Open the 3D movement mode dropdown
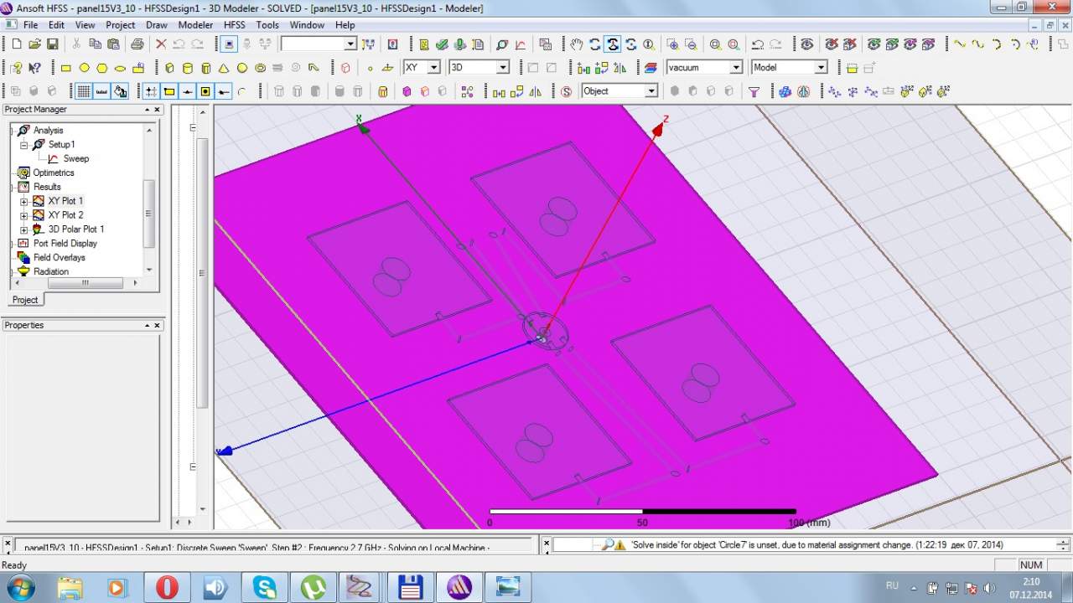 click(x=503, y=68)
